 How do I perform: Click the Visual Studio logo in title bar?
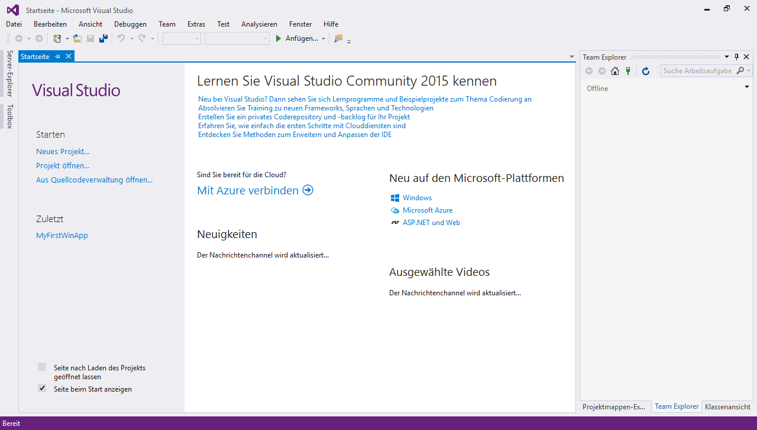(x=13, y=10)
